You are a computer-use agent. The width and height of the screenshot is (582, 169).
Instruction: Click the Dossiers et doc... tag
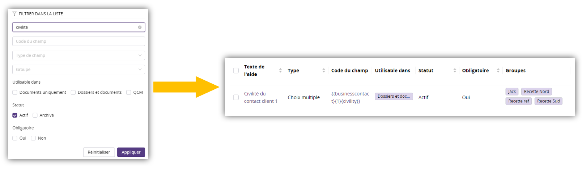click(394, 97)
